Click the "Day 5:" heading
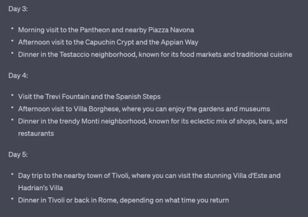 (x=18, y=155)
